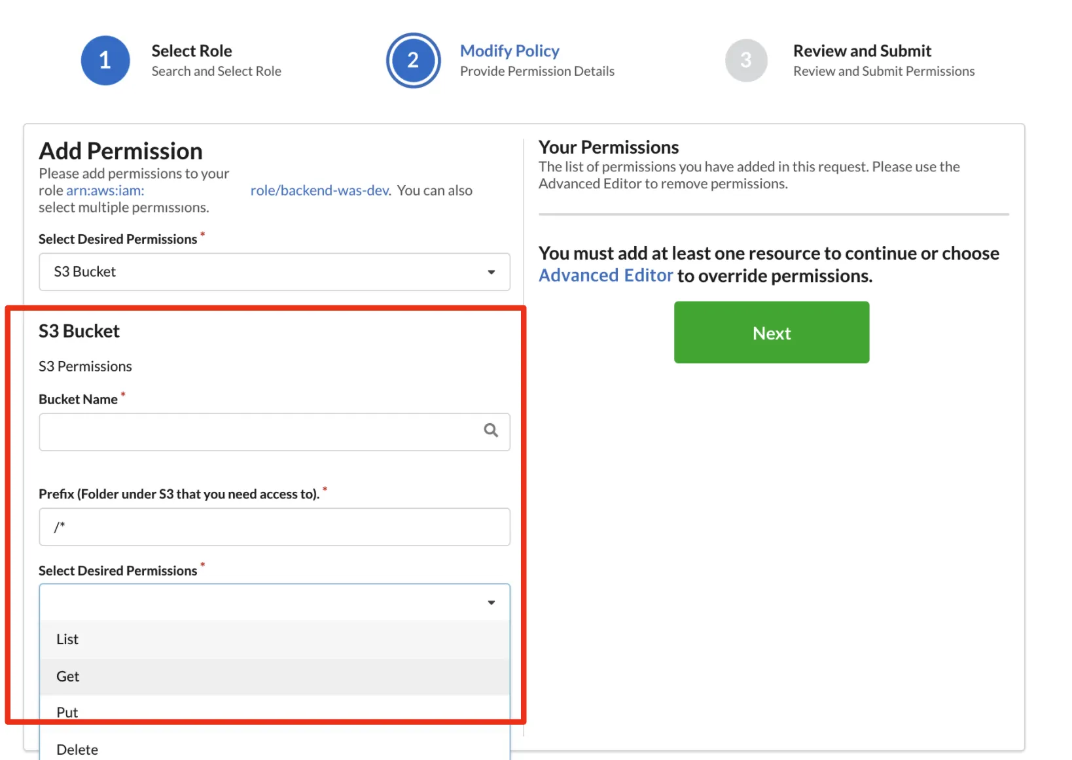Image resolution: width=1072 pixels, height=760 pixels.
Task: Select List from the permissions menu
Action: 67,639
